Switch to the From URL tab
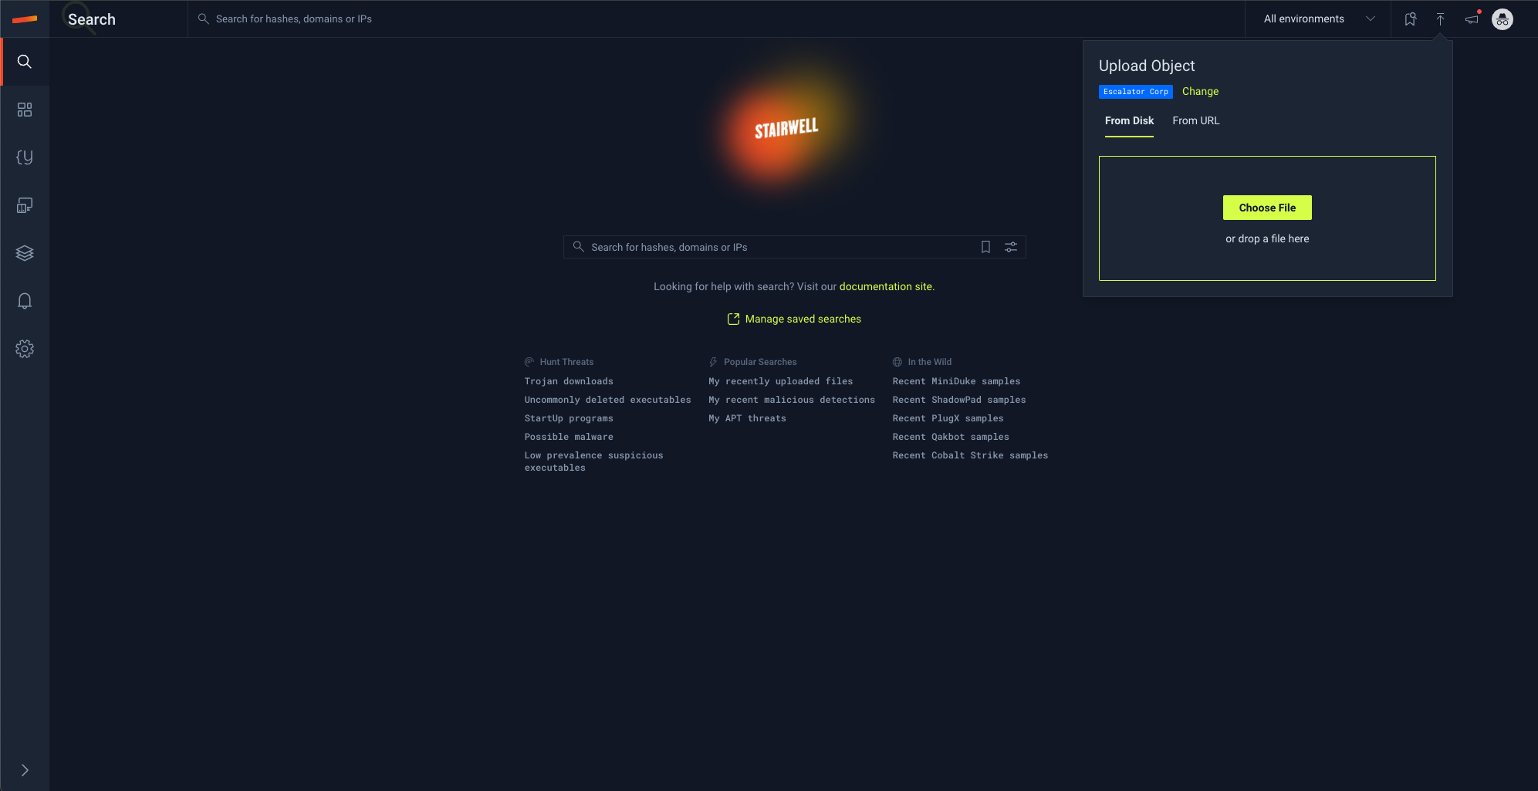 click(x=1196, y=121)
